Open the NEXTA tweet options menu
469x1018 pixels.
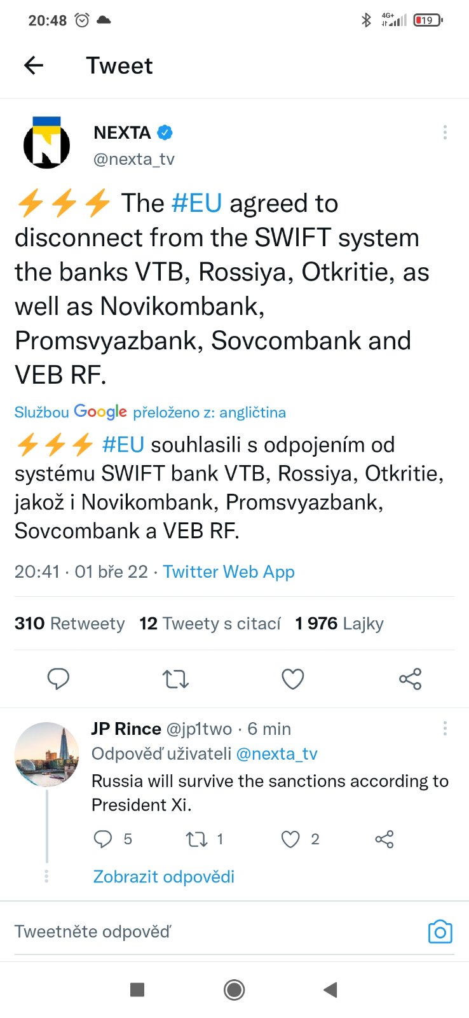tap(445, 132)
